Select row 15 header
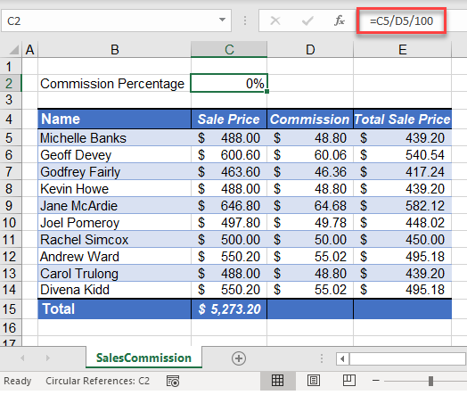467x395 pixels. pyautogui.click(x=9, y=309)
